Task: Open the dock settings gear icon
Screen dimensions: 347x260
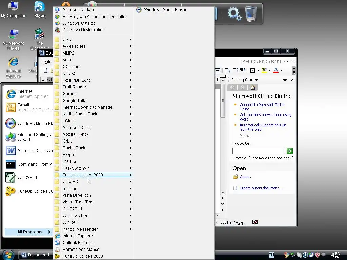Action: [x=234, y=14]
